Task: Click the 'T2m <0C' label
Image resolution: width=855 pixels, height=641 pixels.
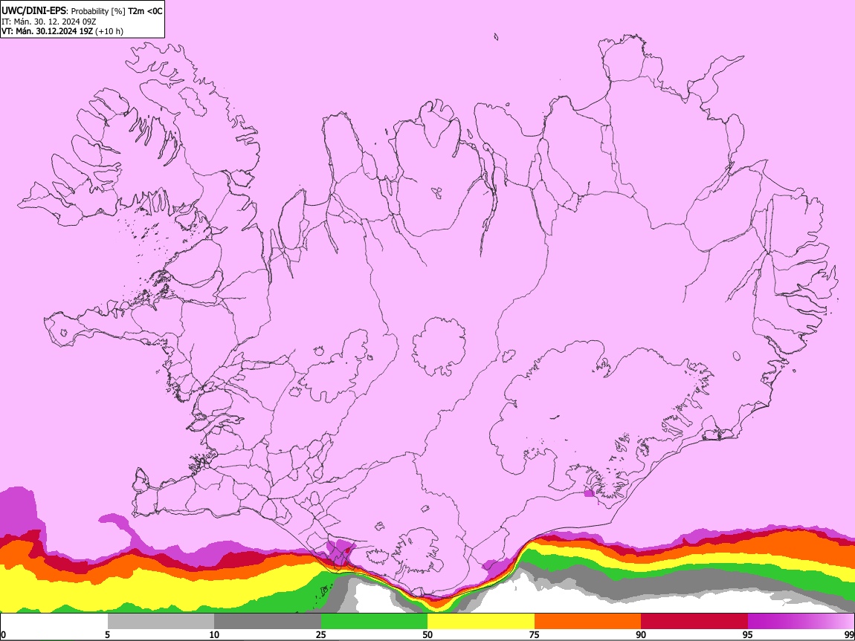Action: [x=145, y=11]
